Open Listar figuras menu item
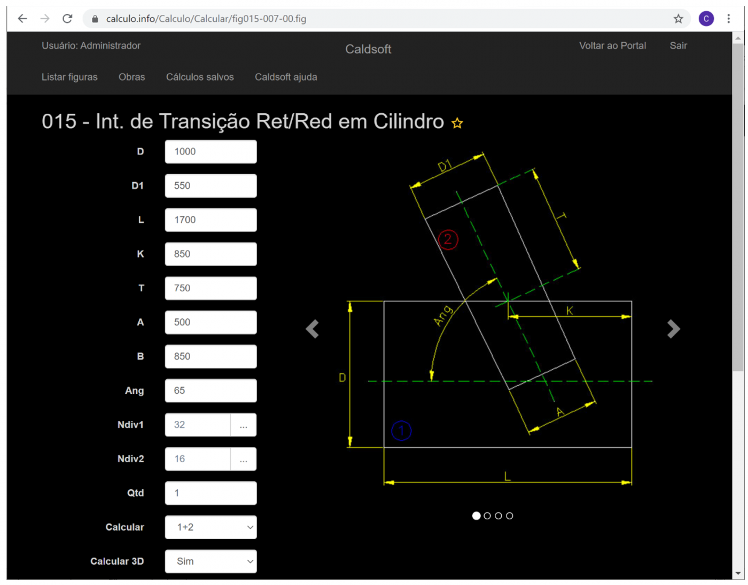This screenshot has height=585, width=748. click(69, 77)
